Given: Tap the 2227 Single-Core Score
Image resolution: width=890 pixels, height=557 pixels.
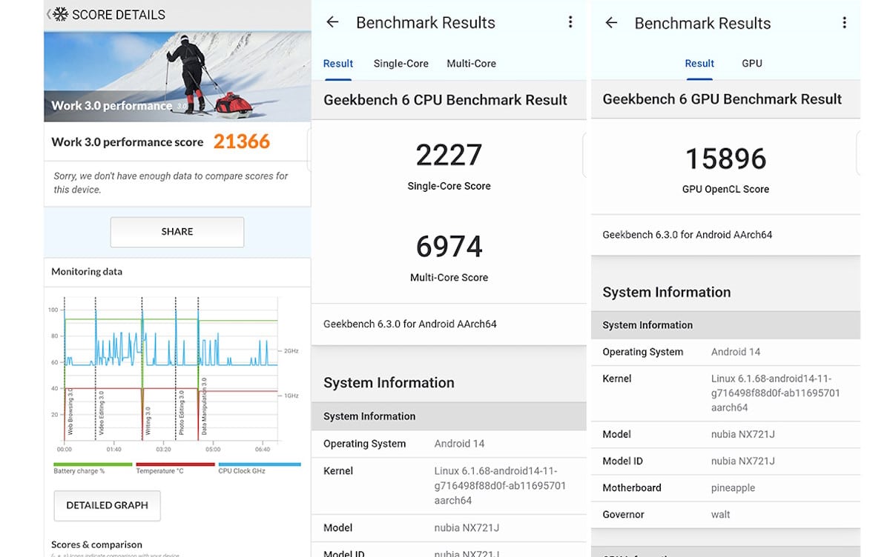Looking at the screenshot, I should click(449, 155).
